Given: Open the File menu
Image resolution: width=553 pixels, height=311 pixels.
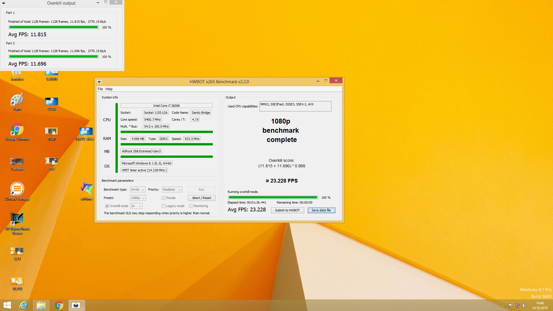Looking at the screenshot, I should (x=100, y=89).
